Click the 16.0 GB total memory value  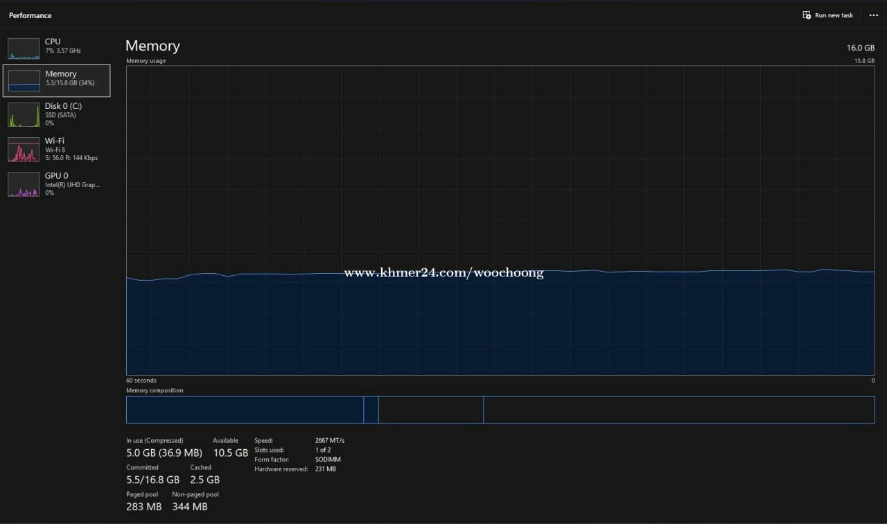[861, 48]
